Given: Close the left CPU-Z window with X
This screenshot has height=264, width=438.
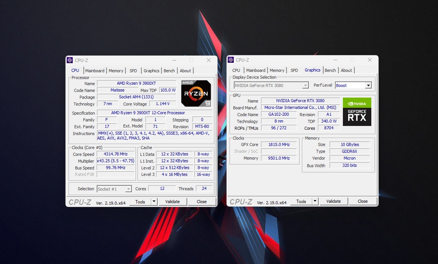Looking at the screenshot, I should 209,60.
